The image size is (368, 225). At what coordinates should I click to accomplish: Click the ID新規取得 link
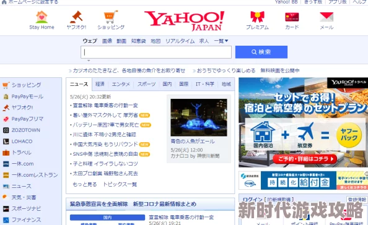tap(279, 200)
